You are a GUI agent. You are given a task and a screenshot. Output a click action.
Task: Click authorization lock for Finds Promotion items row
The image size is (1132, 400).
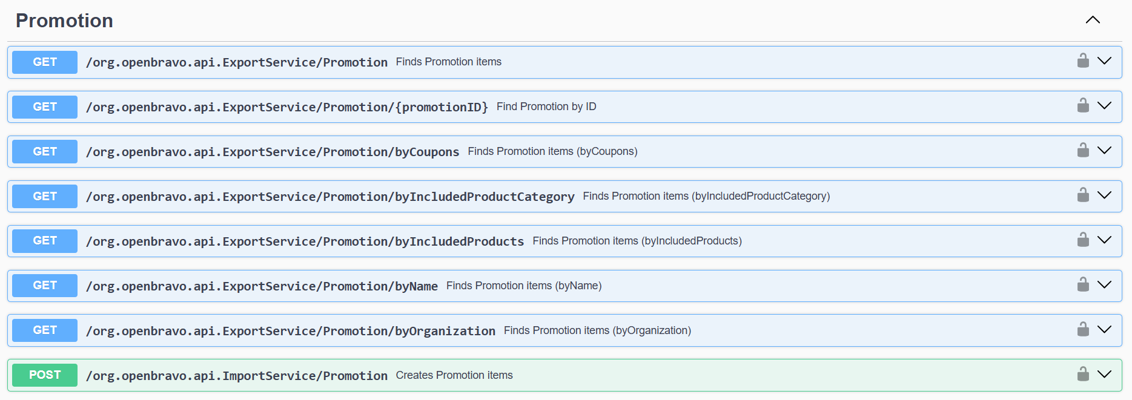point(1083,61)
